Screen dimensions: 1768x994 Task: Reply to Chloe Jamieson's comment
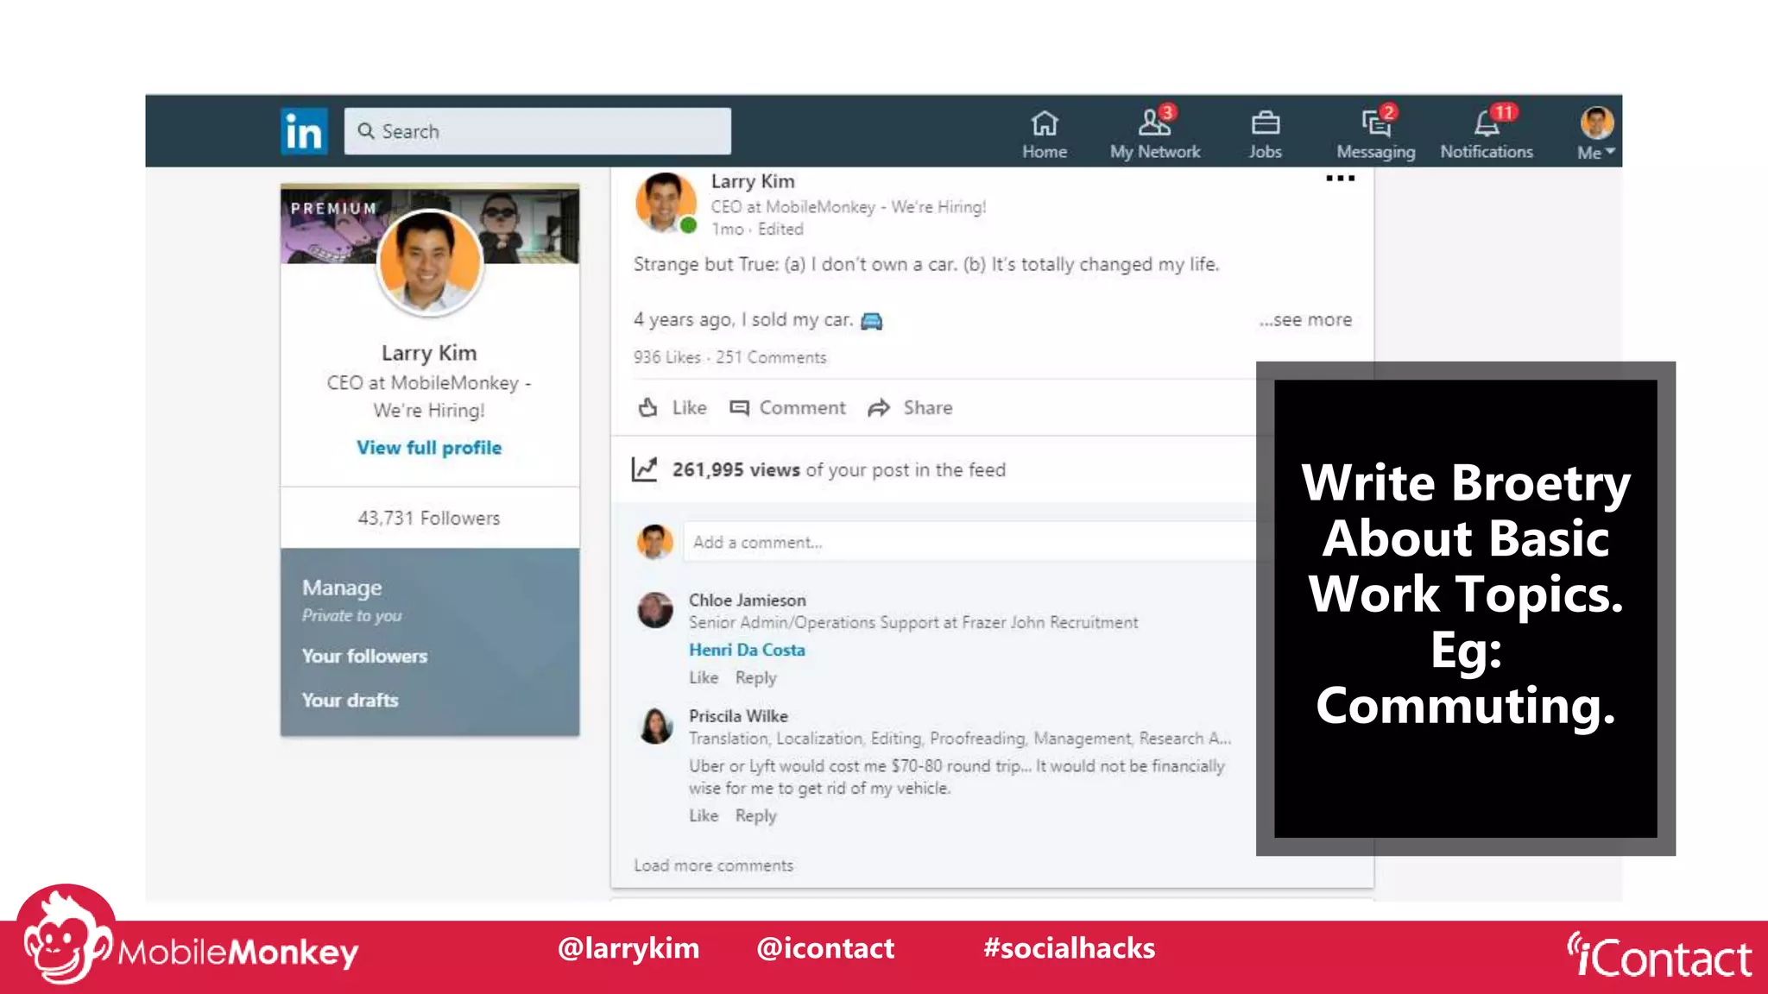(756, 677)
